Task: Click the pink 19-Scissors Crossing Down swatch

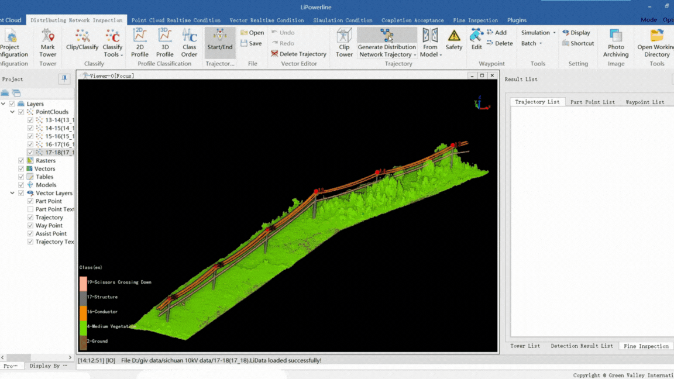Action: coord(83,284)
